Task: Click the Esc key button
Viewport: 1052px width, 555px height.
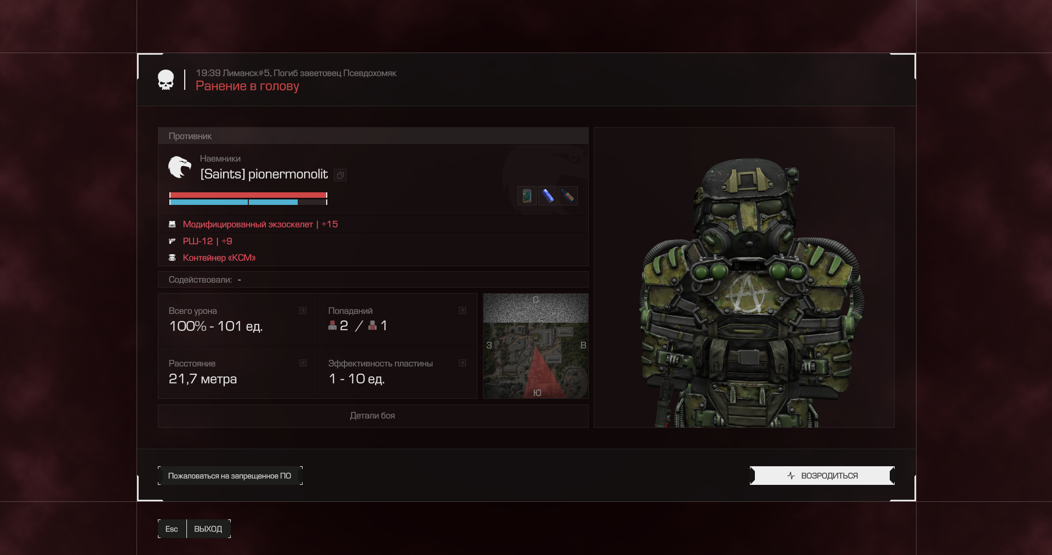Action: 172,529
